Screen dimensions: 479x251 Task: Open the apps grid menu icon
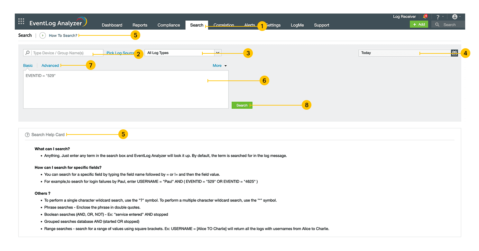tap(21, 22)
